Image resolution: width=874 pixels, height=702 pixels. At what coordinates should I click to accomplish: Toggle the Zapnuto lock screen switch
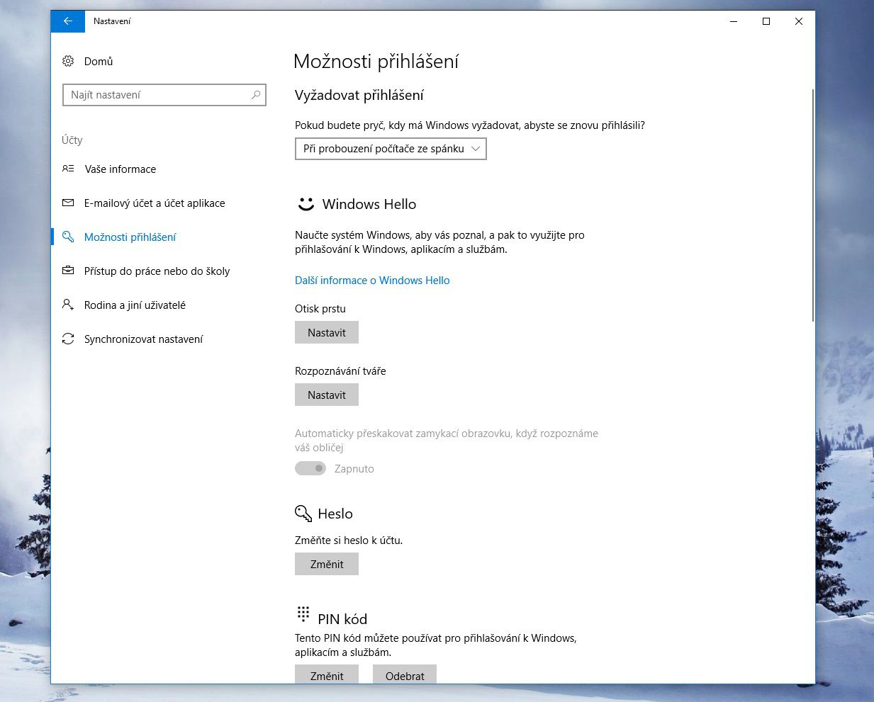(x=310, y=468)
